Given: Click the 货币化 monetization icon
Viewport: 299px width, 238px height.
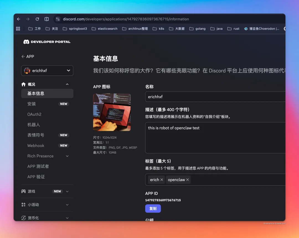Looking at the screenshot, I should [x=24, y=218].
